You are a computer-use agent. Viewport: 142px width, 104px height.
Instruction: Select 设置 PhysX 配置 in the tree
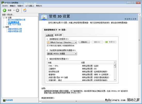pos(14,24)
